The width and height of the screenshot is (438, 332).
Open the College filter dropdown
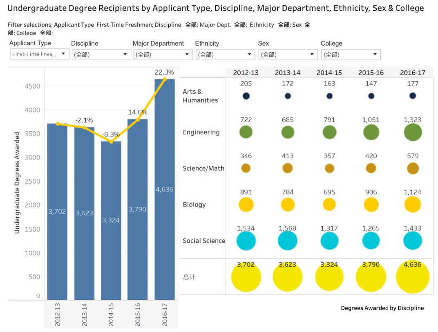351,54
